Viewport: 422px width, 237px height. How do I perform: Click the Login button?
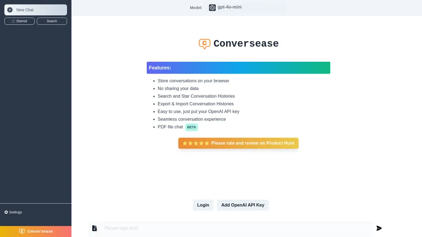[203, 205]
